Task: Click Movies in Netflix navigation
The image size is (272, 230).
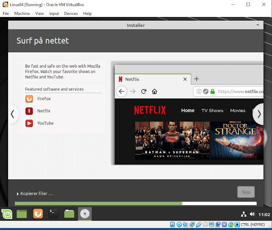Action: 238,111
